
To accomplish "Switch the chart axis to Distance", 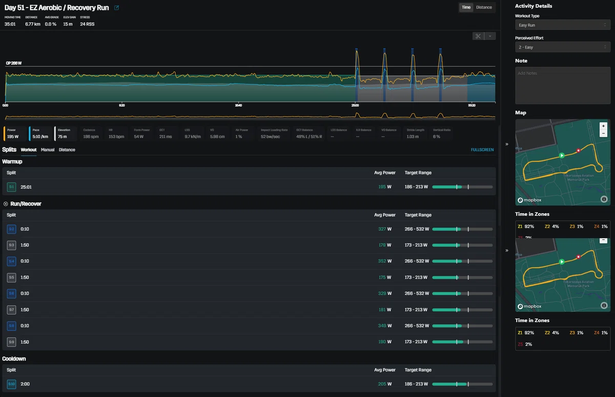I will click(x=484, y=7).
